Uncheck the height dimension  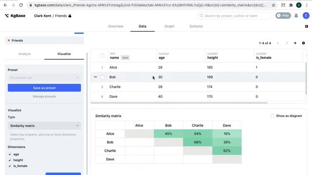click(10, 160)
